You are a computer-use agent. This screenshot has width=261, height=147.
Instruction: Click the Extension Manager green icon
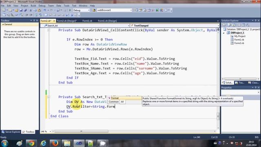[x=157, y=10]
